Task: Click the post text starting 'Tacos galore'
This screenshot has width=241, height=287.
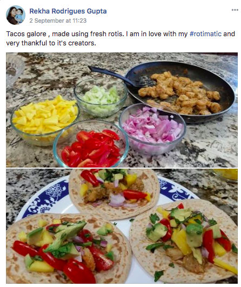Action: (x=120, y=38)
